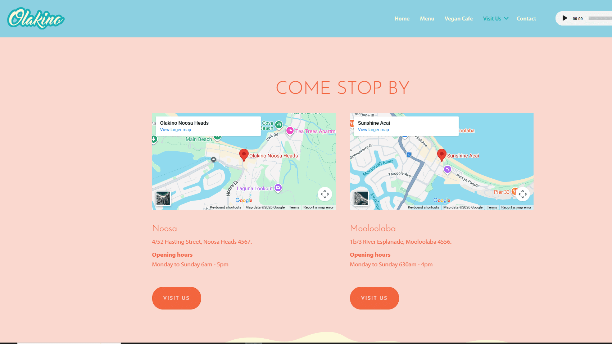Click the Mooloolaba location heading
The height and width of the screenshot is (344, 612).
[373, 228]
